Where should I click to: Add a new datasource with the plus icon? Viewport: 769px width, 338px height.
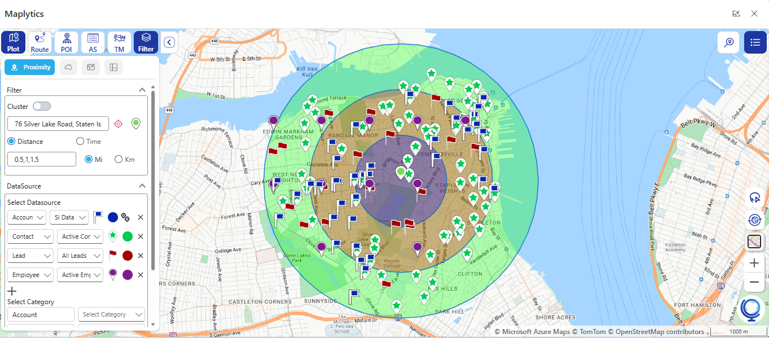[x=12, y=291]
